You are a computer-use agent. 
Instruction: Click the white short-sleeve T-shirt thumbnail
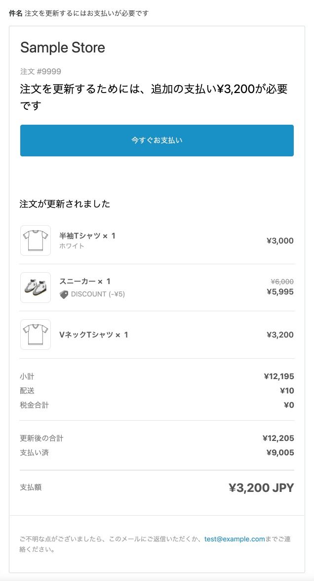click(36, 241)
